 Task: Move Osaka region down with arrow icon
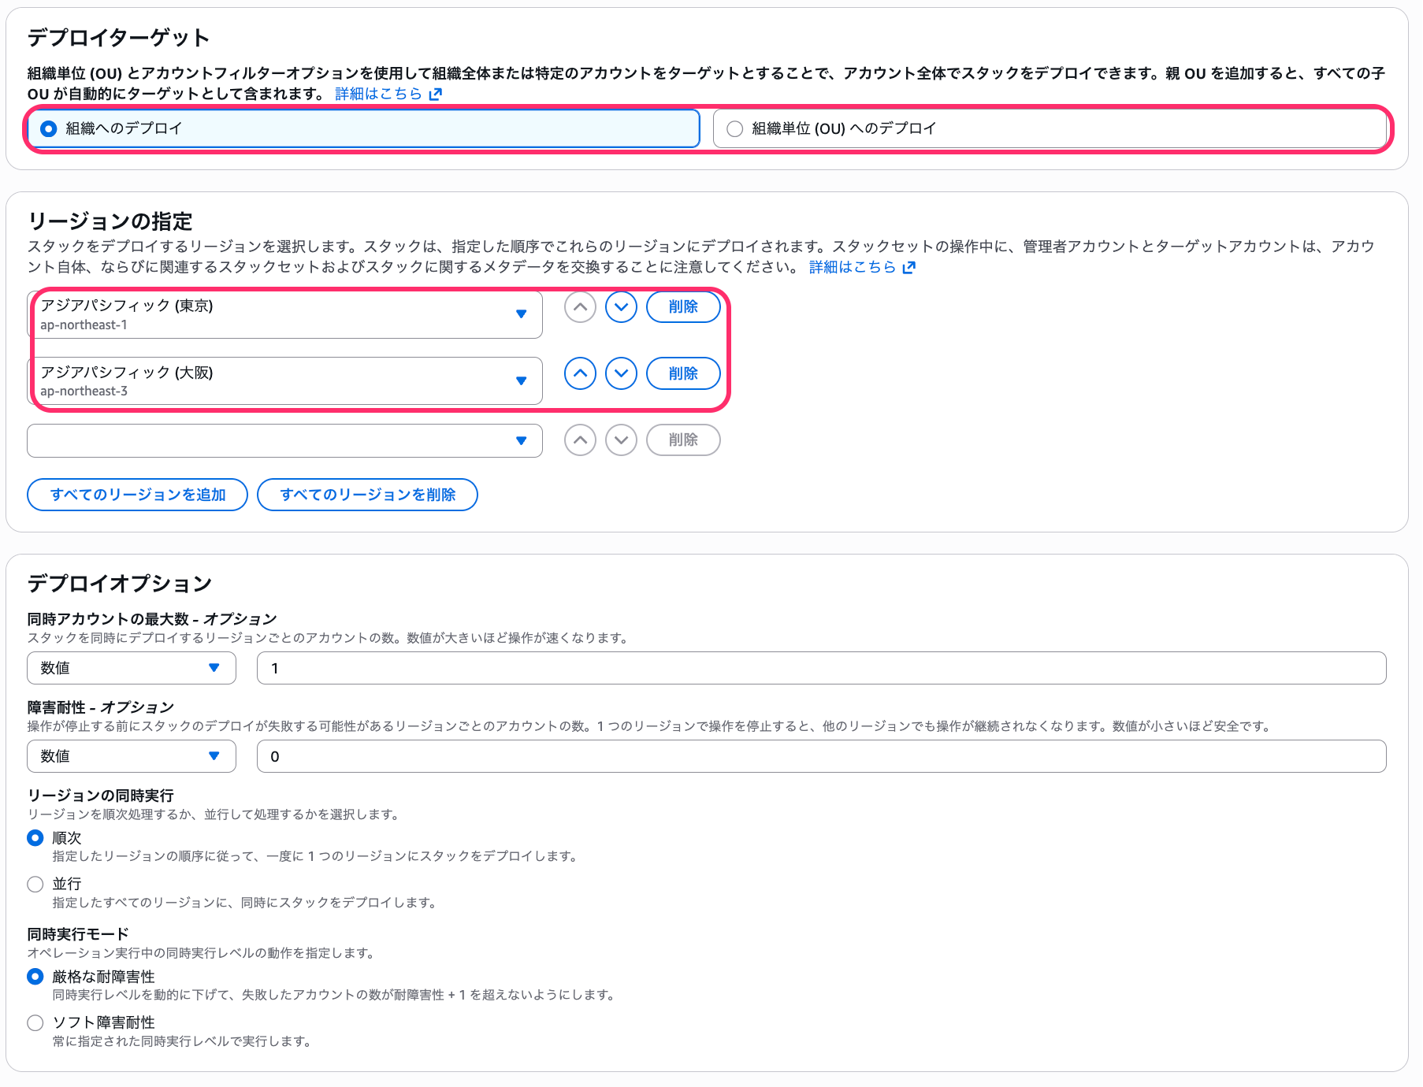coord(621,373)
